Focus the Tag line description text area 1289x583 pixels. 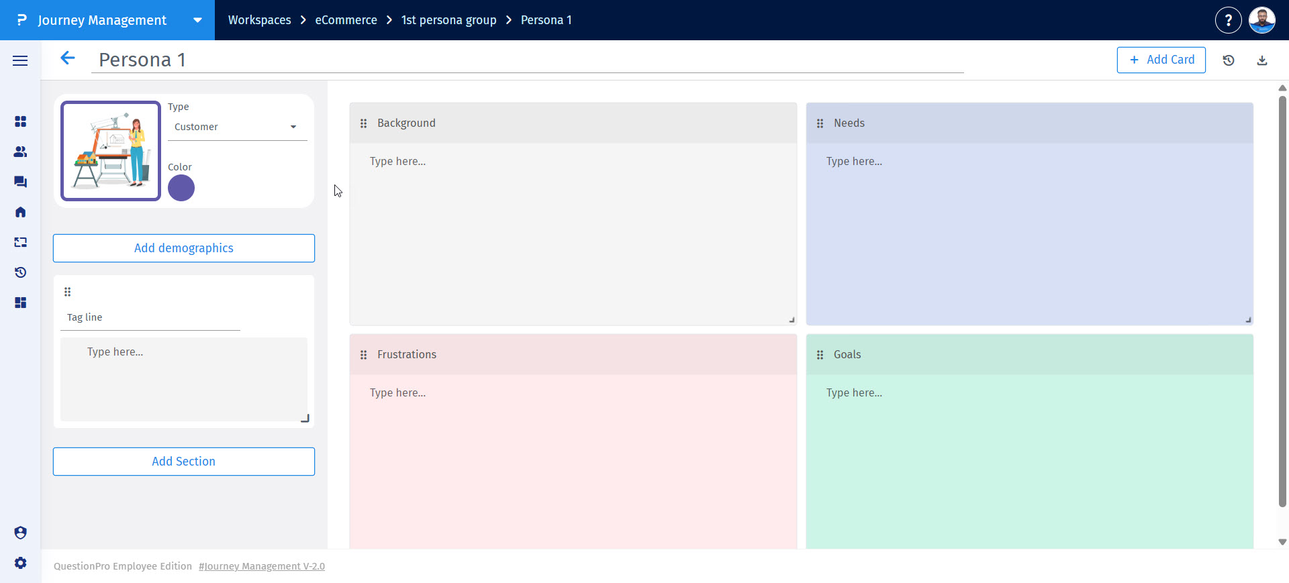click(184, 379)
